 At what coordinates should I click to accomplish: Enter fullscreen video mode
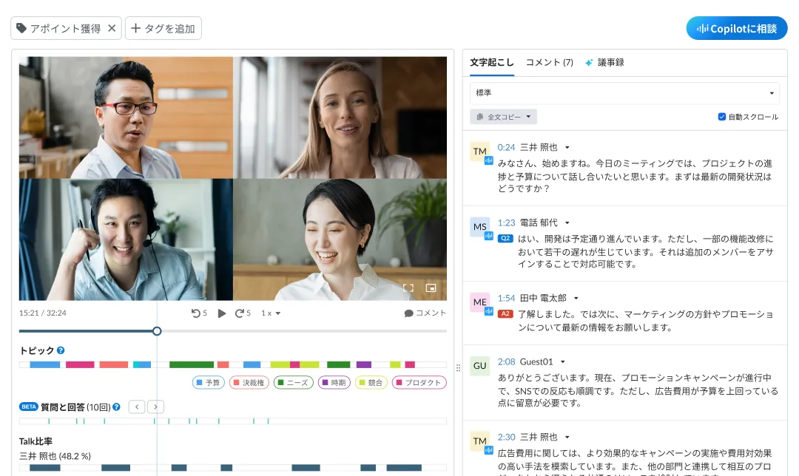[x=408, y=288]
